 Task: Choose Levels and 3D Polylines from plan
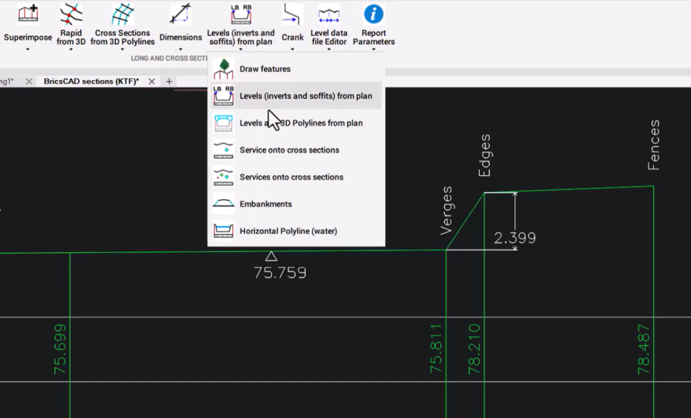click(x=300, y=123)
